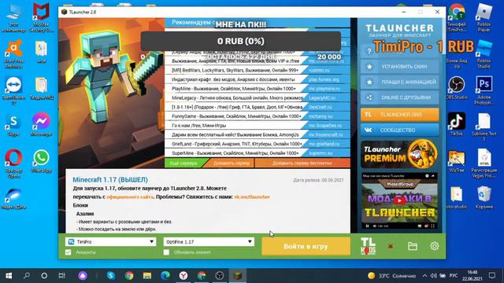The height and width of the screenshot is (283, 504).
Task: Open the TLauncher Premium banner
Action: 399,154
